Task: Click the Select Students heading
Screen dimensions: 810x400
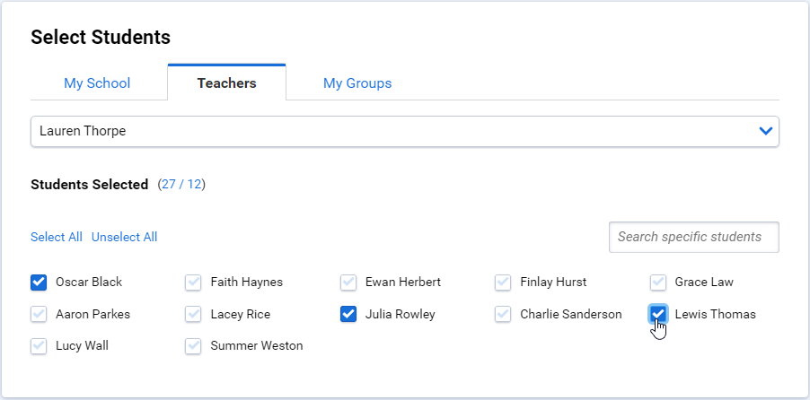Action: tap(101, 37)
